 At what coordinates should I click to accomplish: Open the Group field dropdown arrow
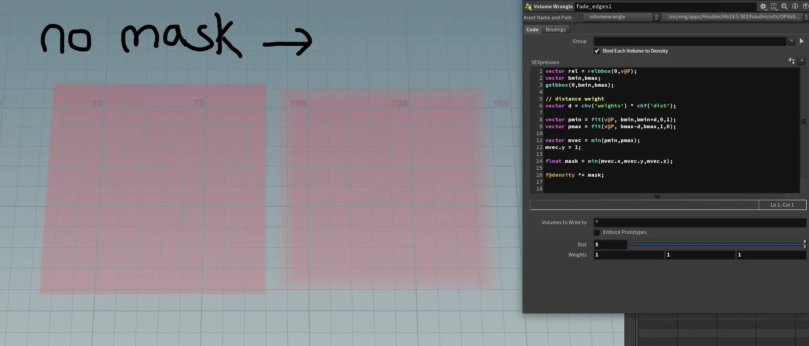click(x=791, y=41)
